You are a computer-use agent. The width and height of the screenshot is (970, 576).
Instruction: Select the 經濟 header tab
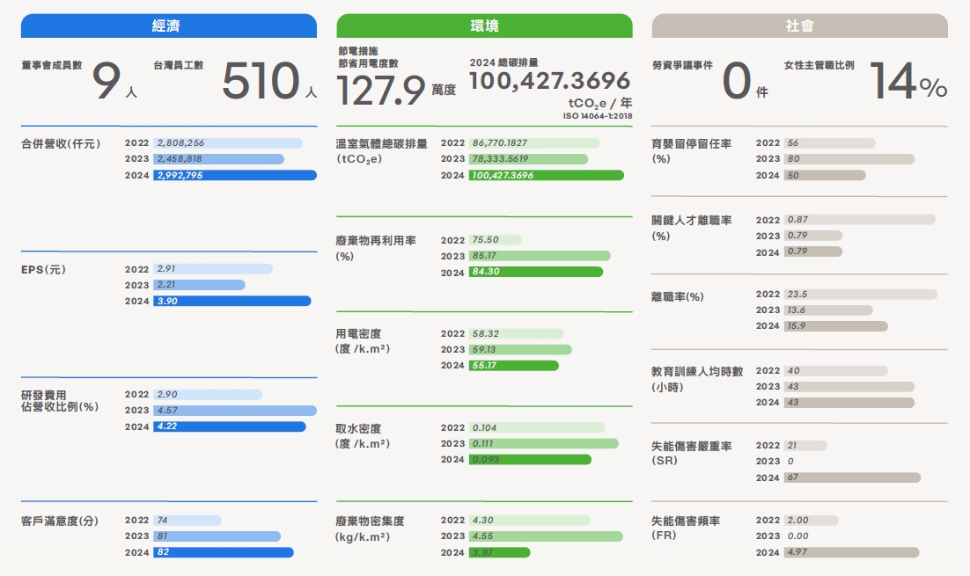[x=168, y=26]
